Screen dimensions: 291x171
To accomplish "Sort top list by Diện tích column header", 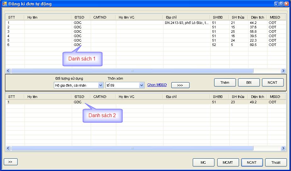I will (x=257, y=17).
